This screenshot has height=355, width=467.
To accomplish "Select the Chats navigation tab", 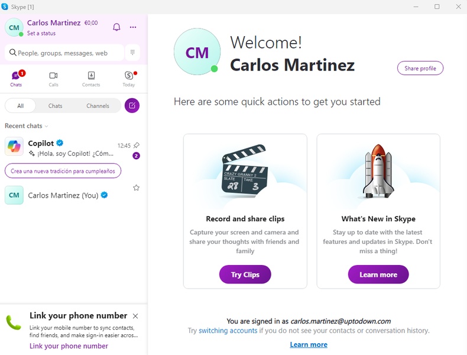I will coord(16,79).
